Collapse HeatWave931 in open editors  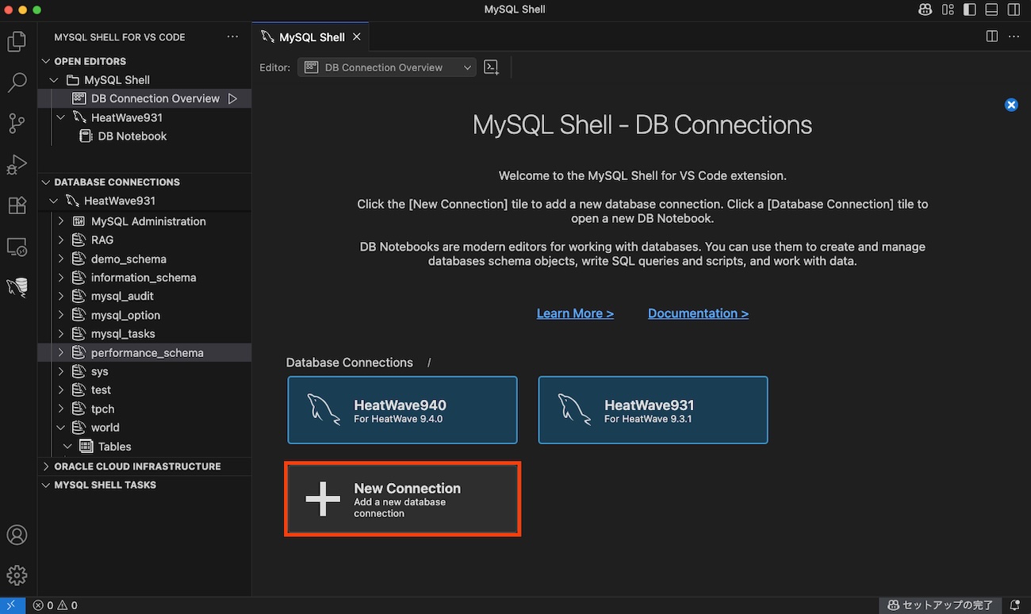(x=61, y=117)
